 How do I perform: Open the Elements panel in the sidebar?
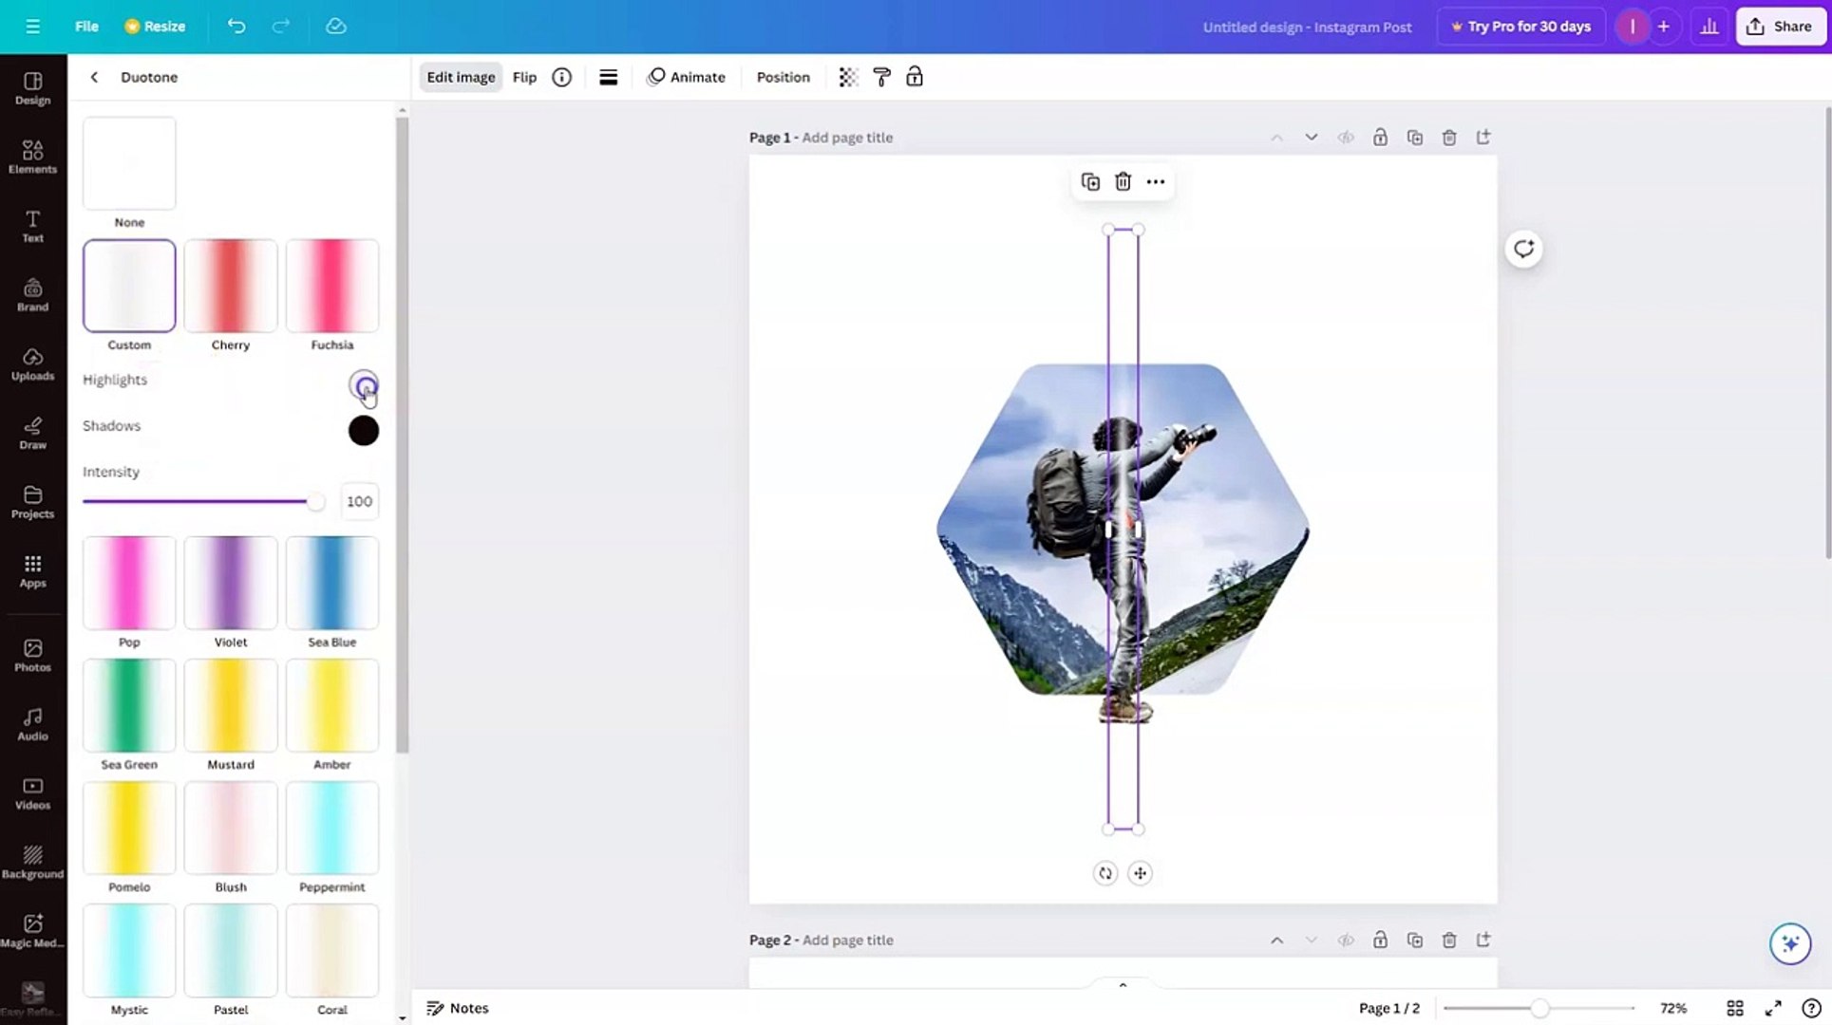pyautogui.click(x=33, y=155)
